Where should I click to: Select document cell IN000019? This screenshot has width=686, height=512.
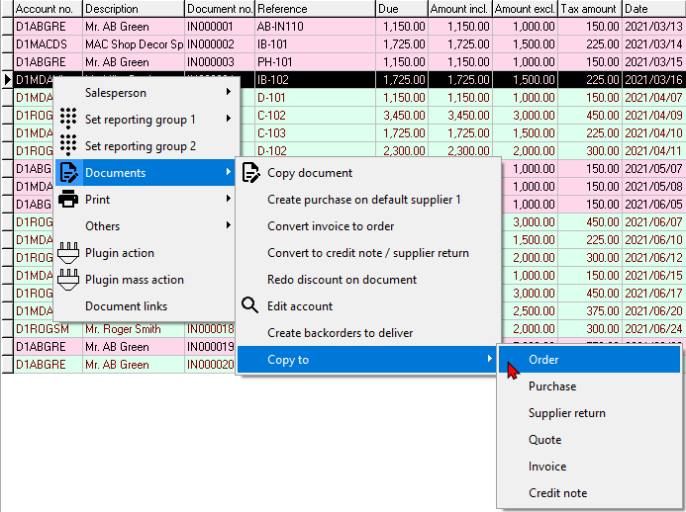(x=211, y=347)
